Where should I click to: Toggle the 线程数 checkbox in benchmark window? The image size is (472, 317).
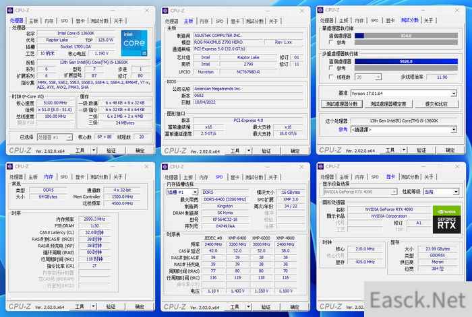331,77
